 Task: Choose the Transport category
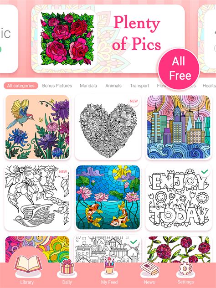(139, 86)
